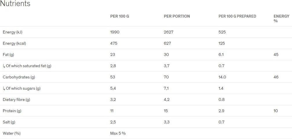Click the sugars sub-row arrow icon

4,89
